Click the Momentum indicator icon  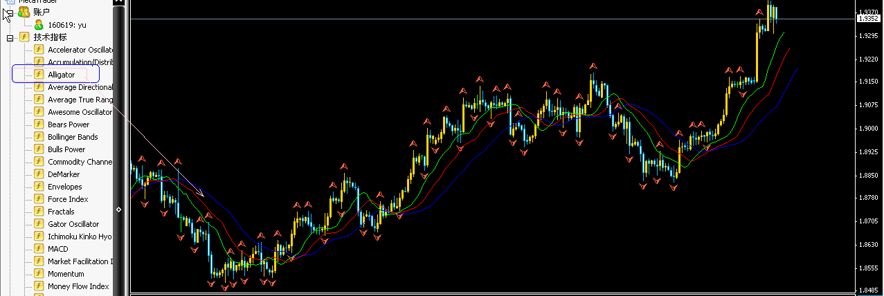coord(39,274)
